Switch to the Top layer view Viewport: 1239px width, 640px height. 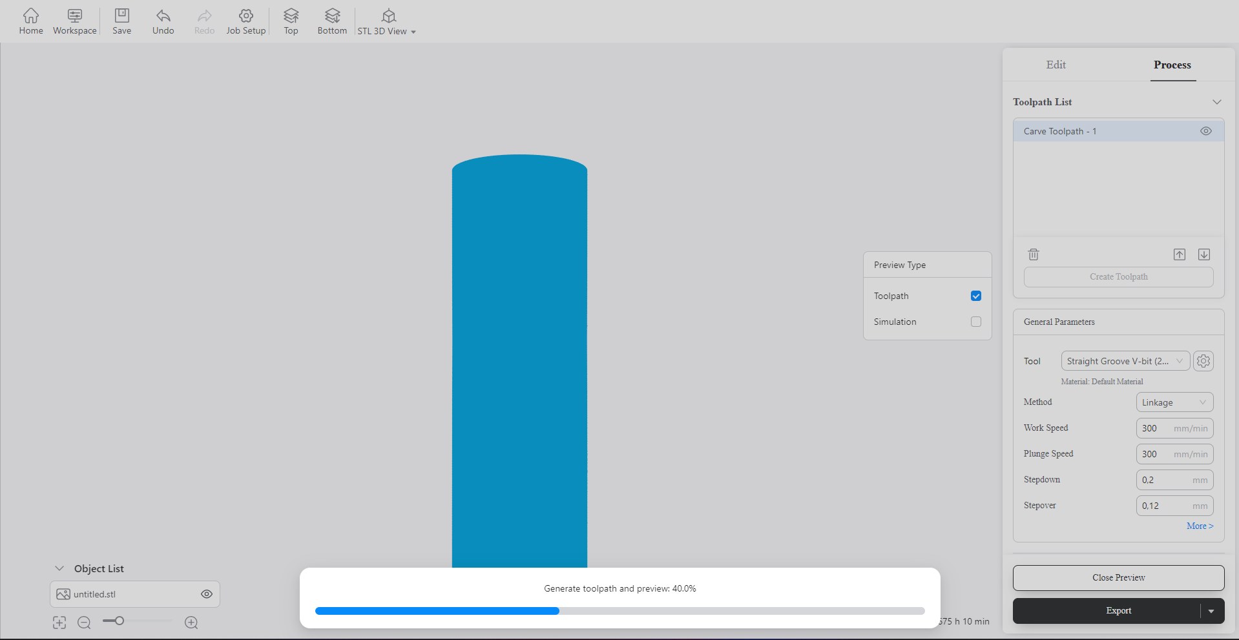291,21
